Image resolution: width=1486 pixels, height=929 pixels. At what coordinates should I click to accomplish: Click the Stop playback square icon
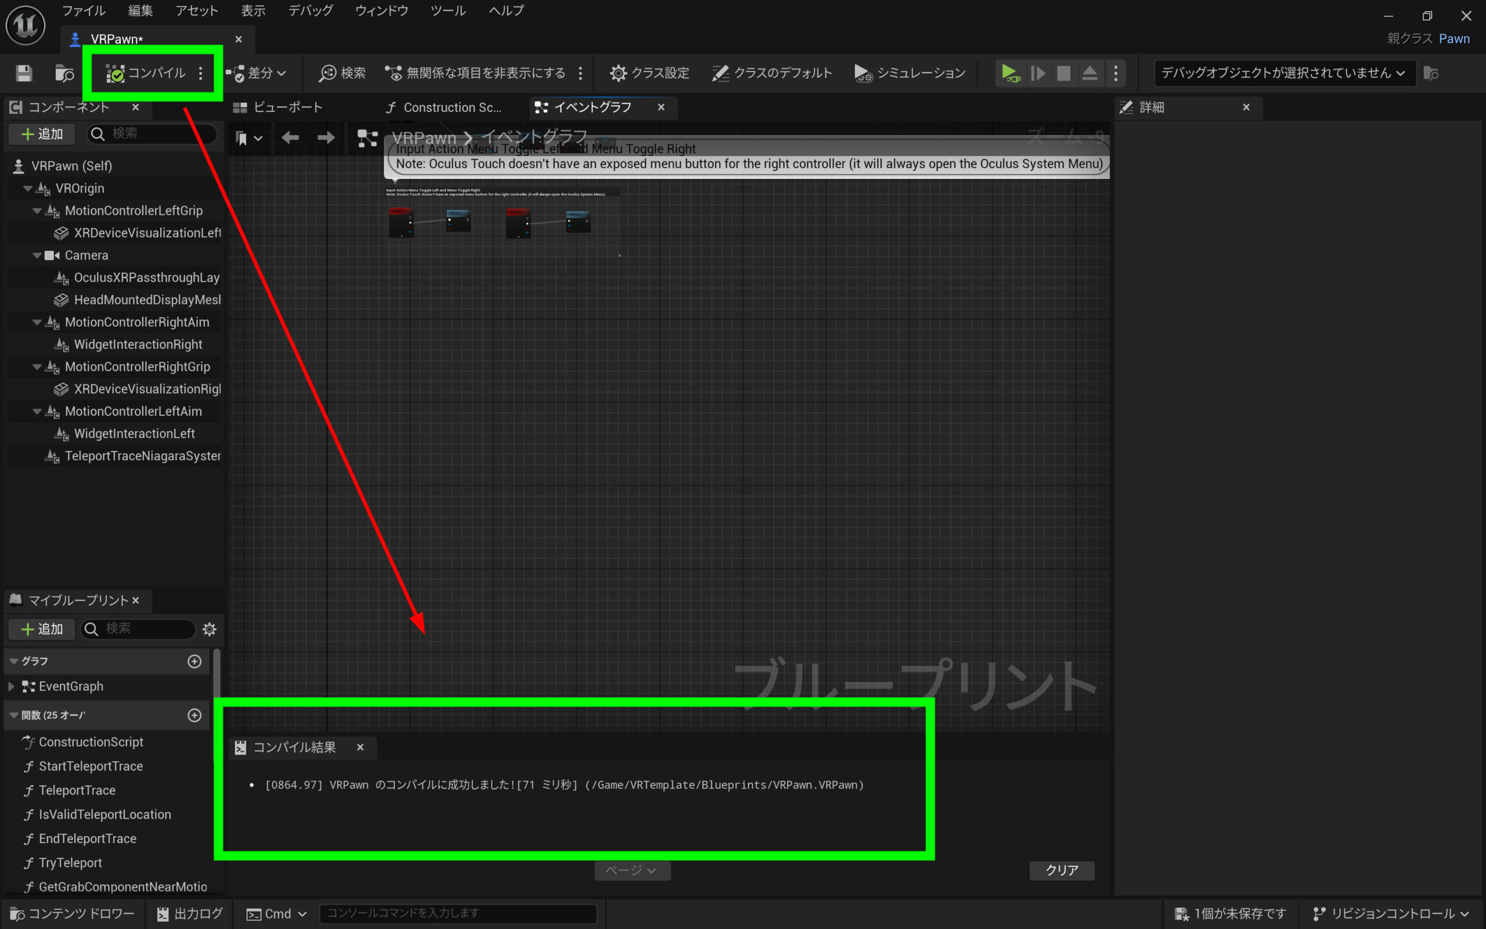coord(1063,73)
